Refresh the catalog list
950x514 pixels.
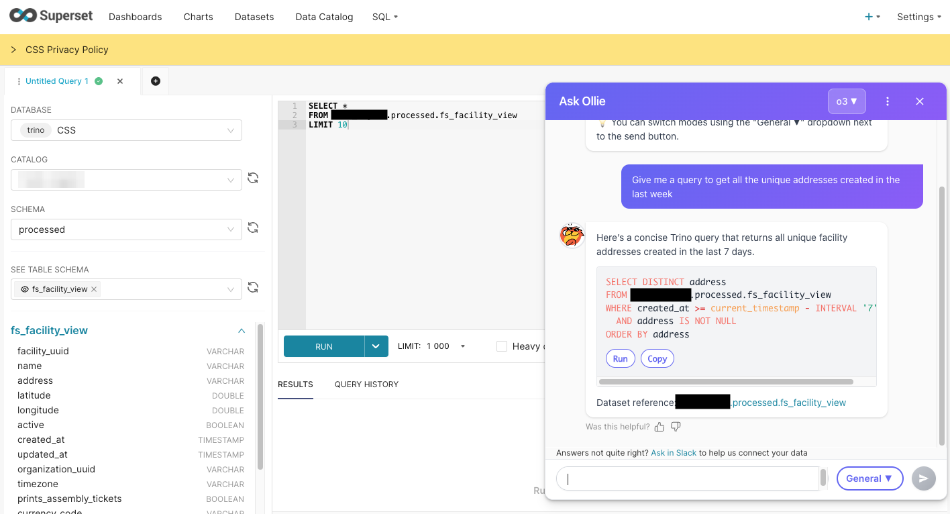coord(253,178)
